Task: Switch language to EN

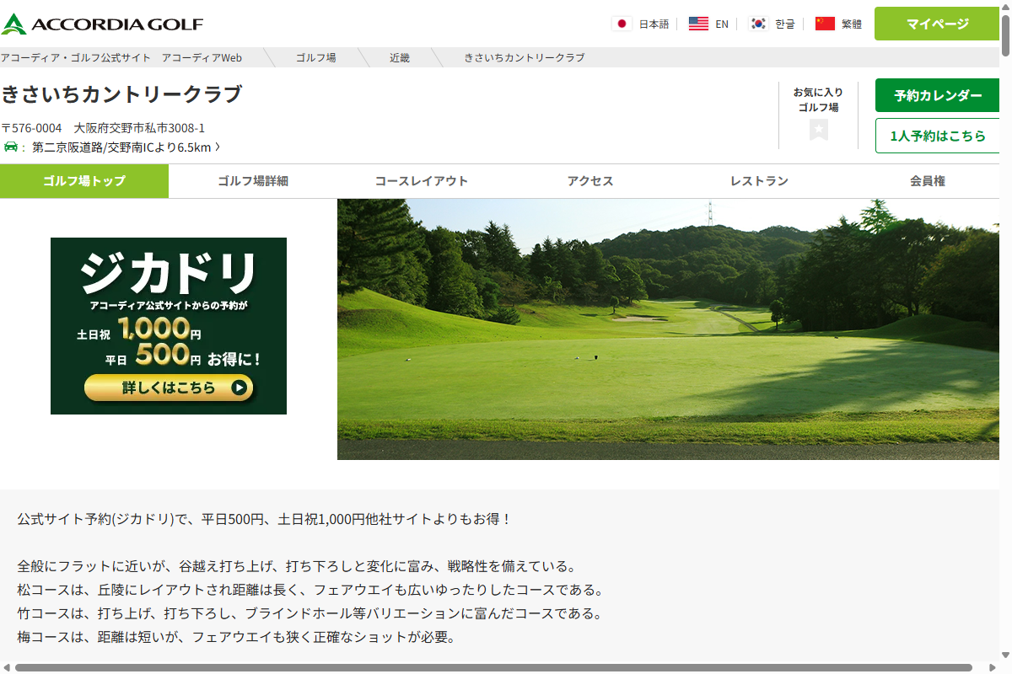Action: point(722,24)
